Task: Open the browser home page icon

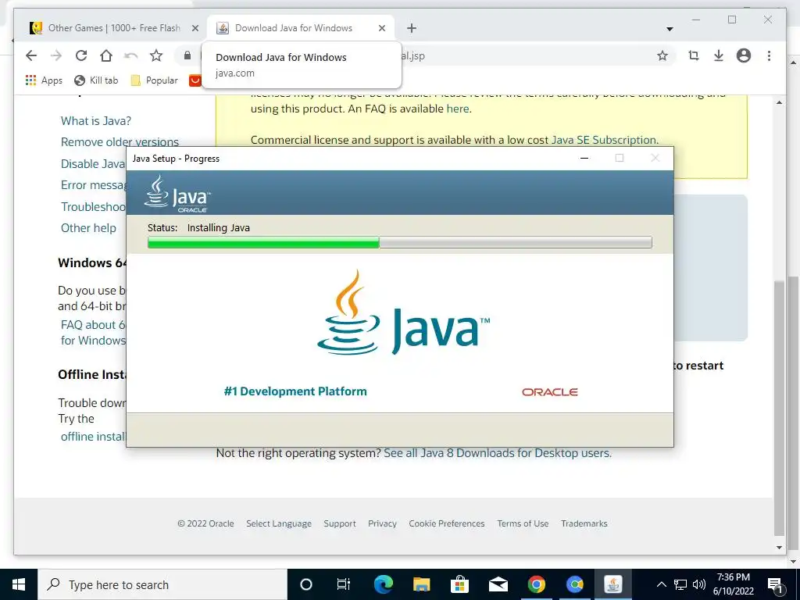Action: (x=106, y=55)
